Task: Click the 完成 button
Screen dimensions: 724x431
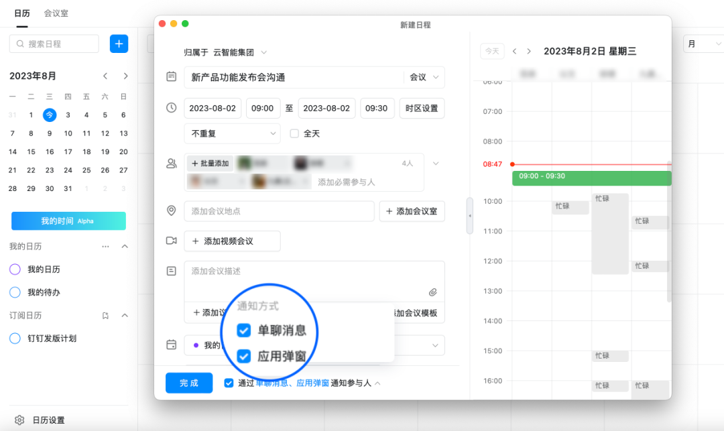Action: click(189, 383)
